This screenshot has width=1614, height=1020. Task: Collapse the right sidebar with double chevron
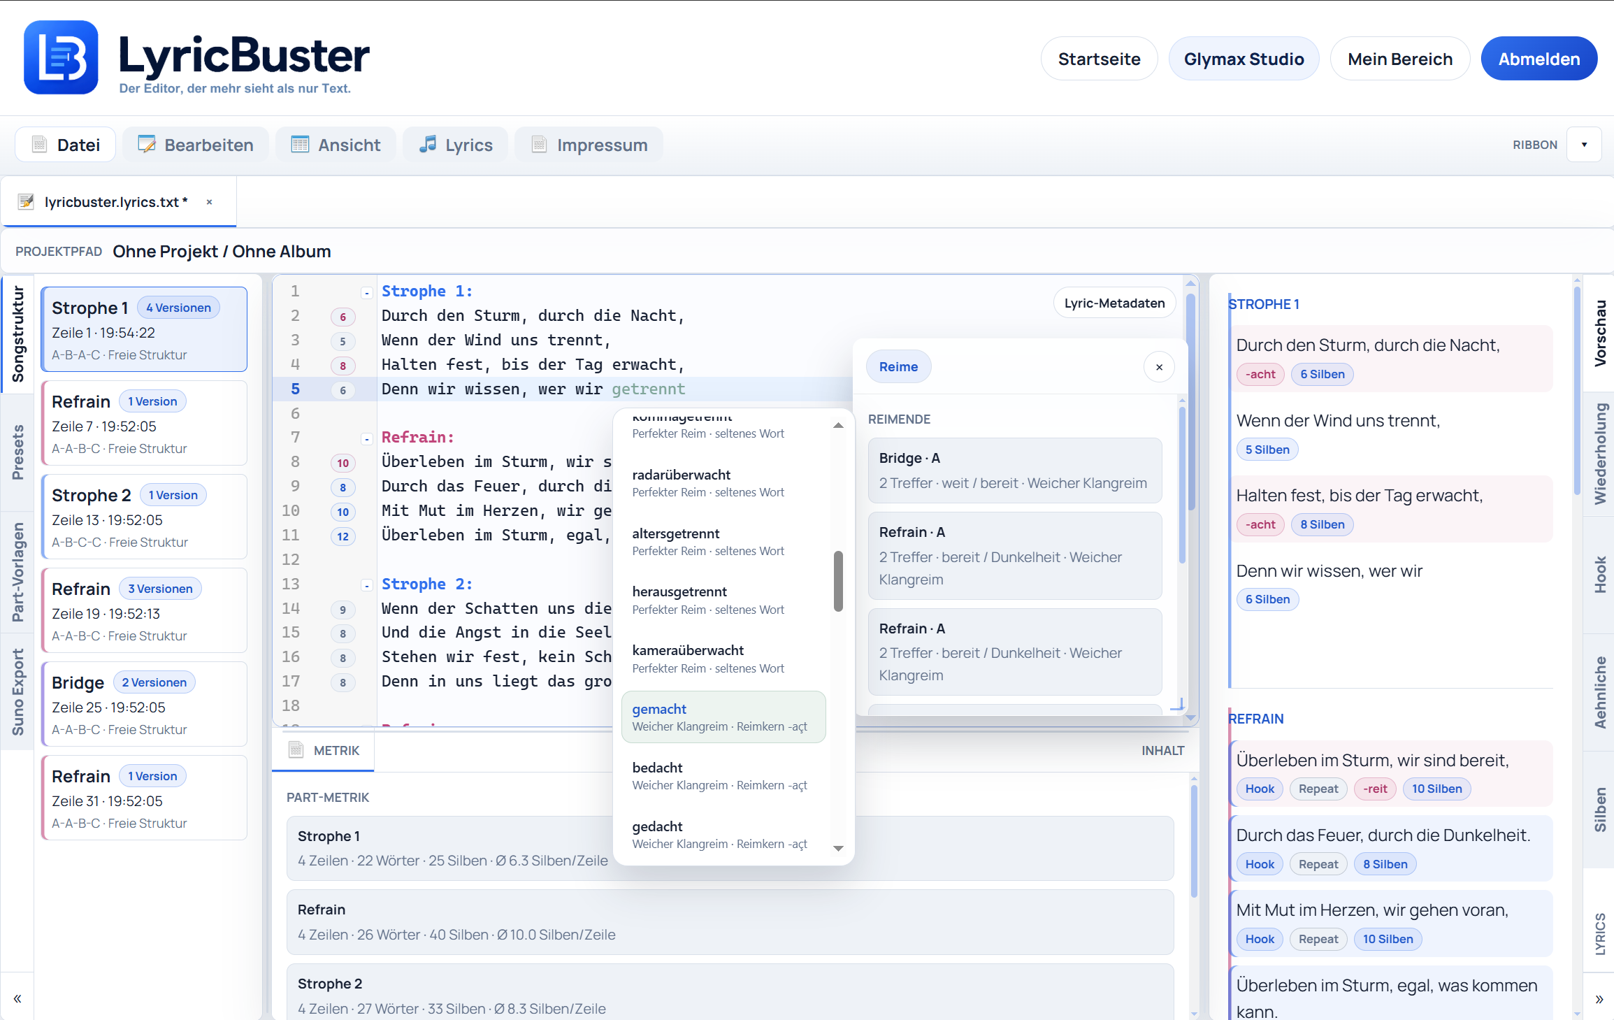[x=1599, y=999]
